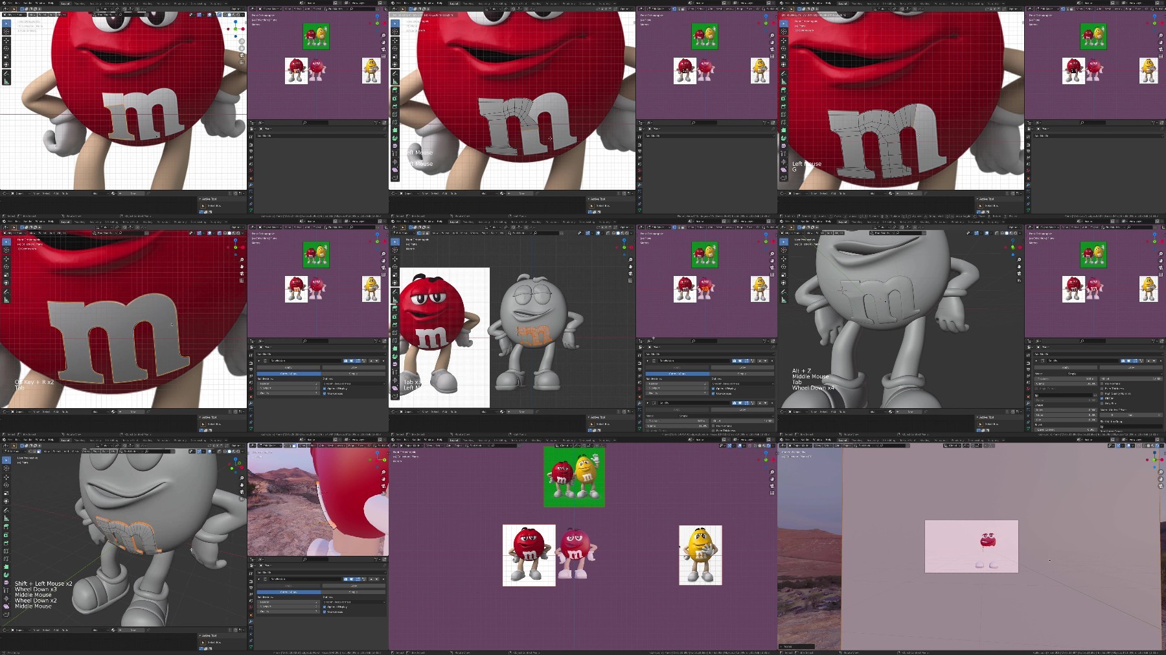Open the File menu in the top-left frame
Screen dimensions: 1166x655
tap(10, 3)
